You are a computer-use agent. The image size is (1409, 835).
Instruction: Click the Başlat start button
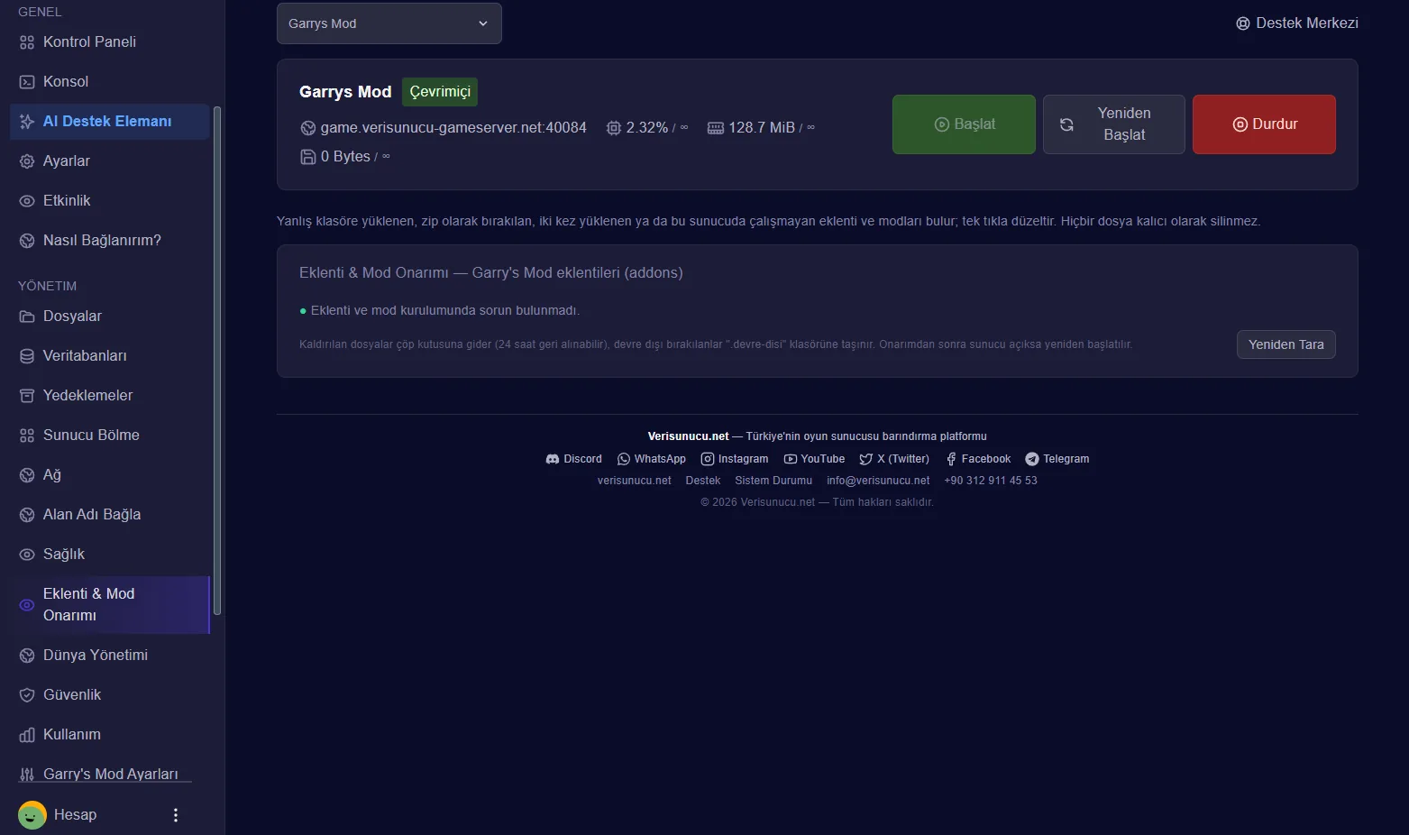click(x=964, y=124)
